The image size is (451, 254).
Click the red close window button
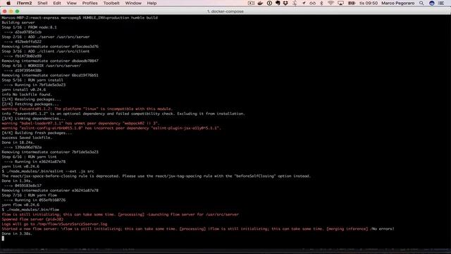pos(5,11)
